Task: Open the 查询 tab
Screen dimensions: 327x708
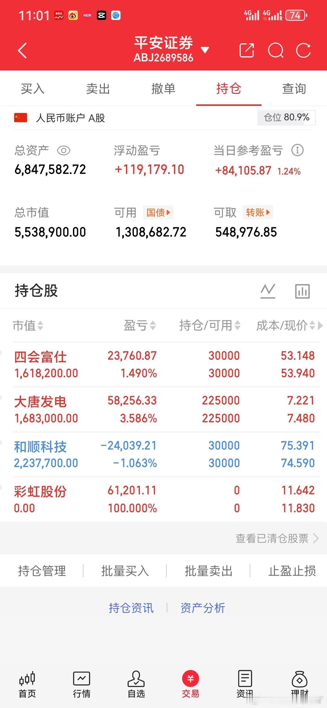Action: point(294,89)
